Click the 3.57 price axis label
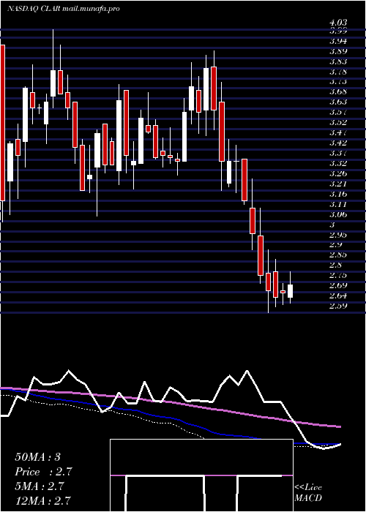This screenshot has width=366, height=512. (x=338, y=112)
